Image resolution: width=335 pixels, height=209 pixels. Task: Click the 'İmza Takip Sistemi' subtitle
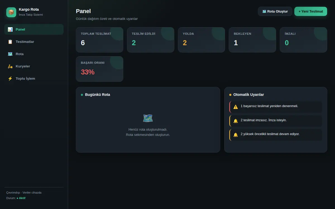pos(31,15)
